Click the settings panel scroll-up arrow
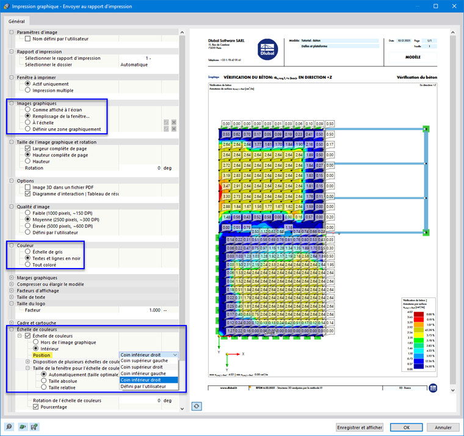This screenshot has width=464, height=436. pyautogui.click(x=182, y=32)
